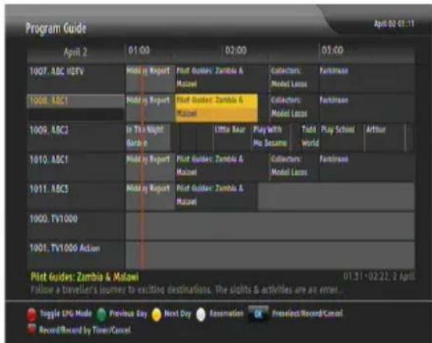Choose Parkinson on 1008 ABC1 row

coord(367,107)
